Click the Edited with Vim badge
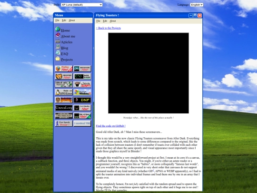257x193 pixels. (x=64, y=84)
